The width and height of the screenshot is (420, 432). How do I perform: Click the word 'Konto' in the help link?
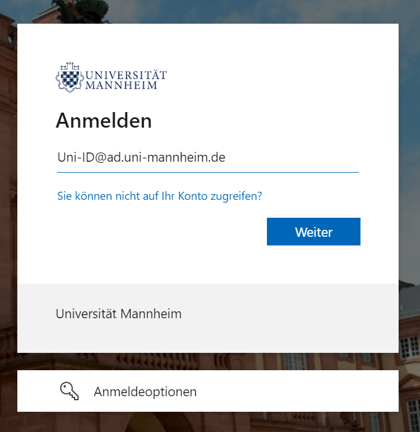coord(192,196)
